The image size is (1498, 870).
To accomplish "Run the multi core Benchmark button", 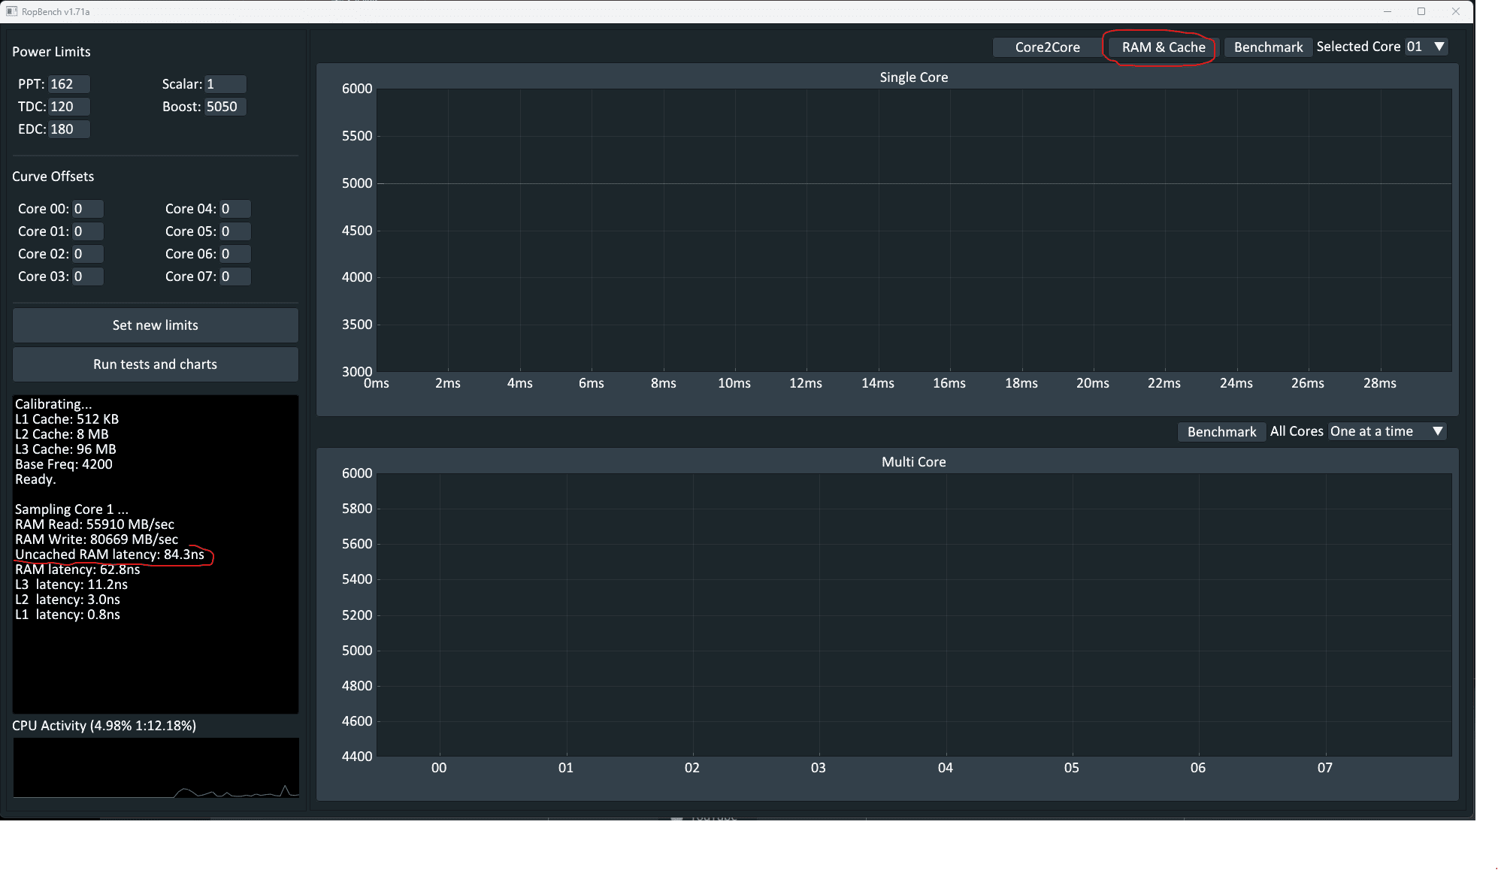I will 1221,432.
